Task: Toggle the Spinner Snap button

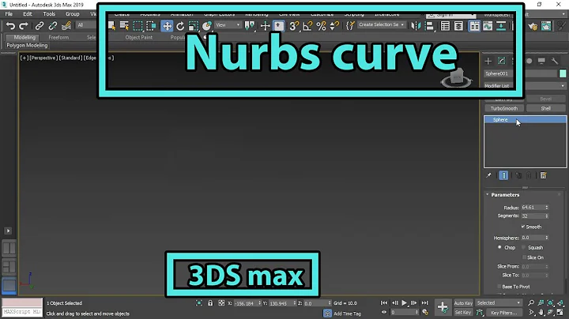Action: tap(334, 26)
